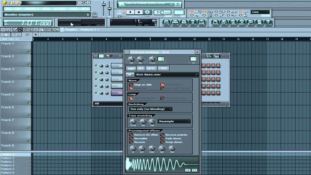Screen dimensions: 311x175
Task: Open the All channel filter bar
Action: coord(108,104)
